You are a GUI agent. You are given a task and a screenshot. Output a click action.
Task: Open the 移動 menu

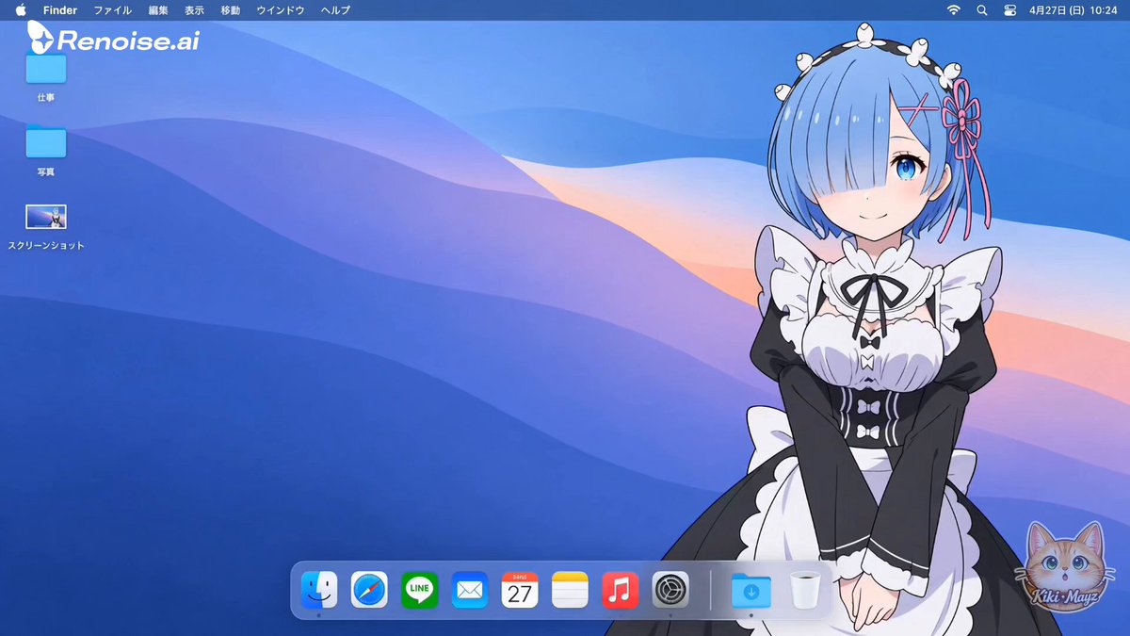pyautogui.click(x=230, y=10)
